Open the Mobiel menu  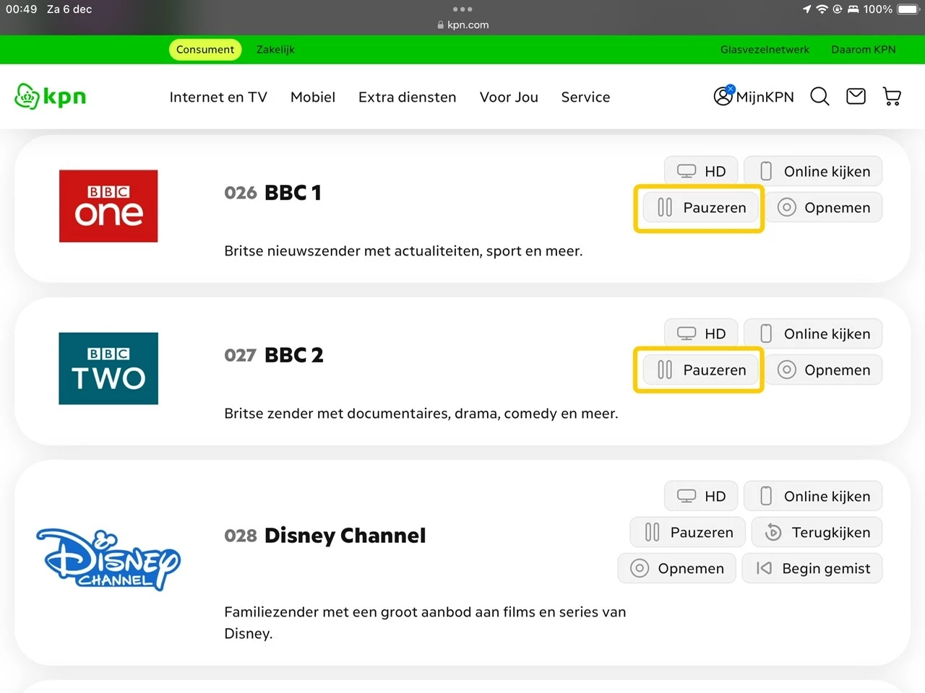coord(313,97)
